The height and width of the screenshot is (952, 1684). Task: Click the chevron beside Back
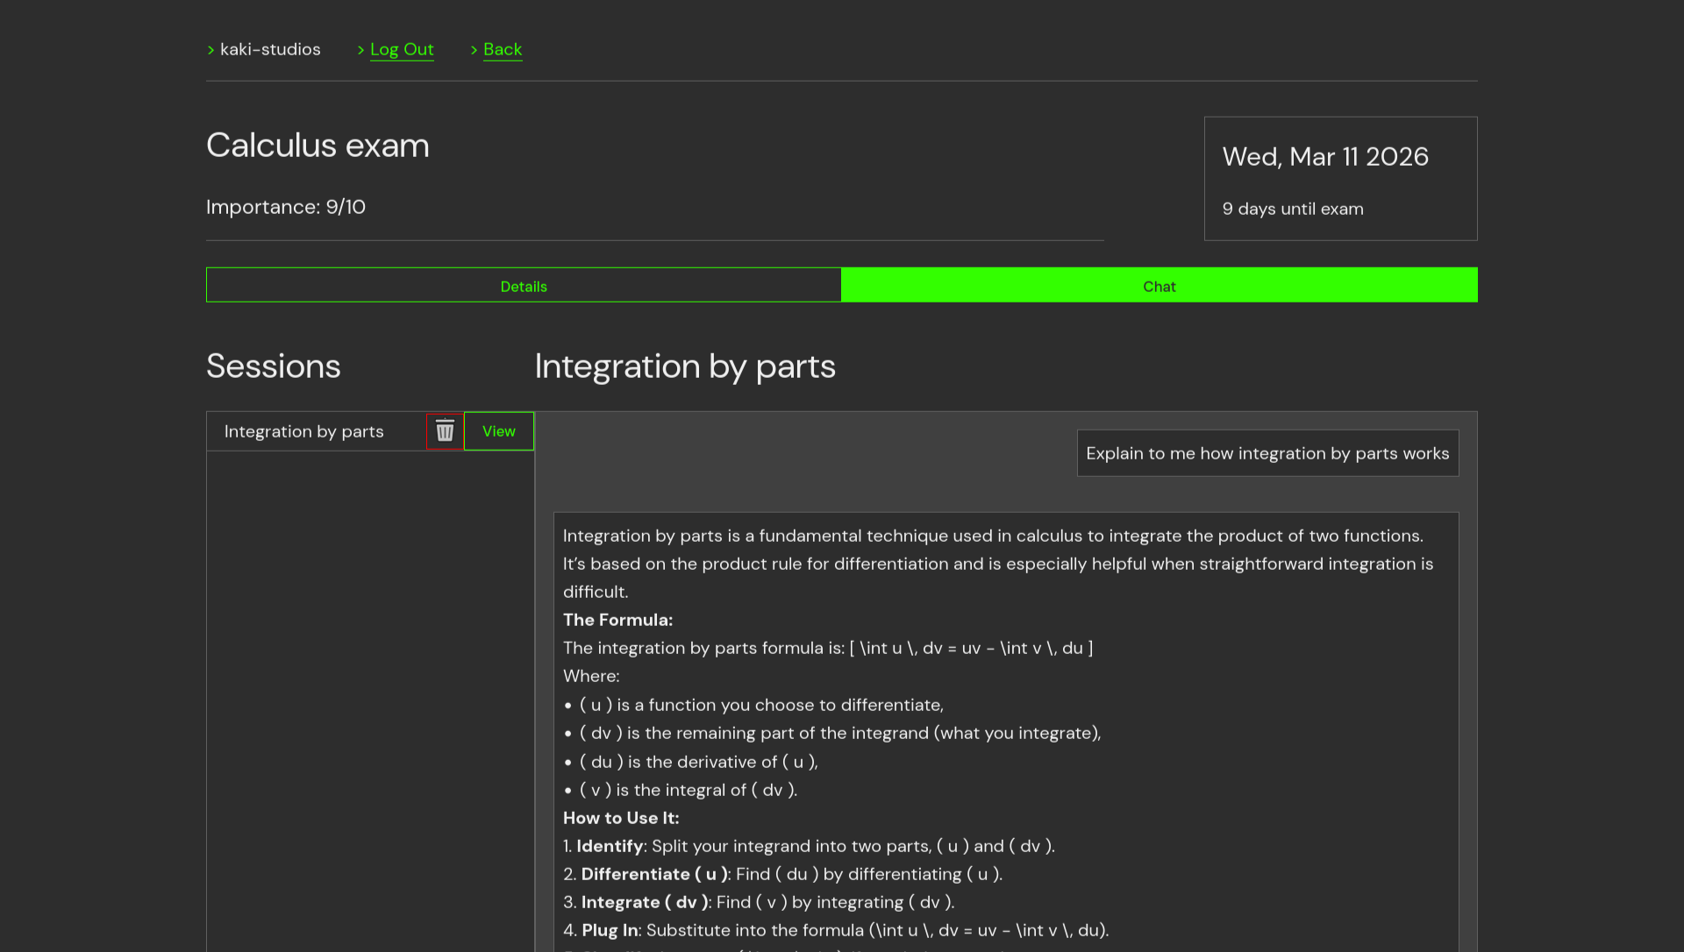(474, 51)
